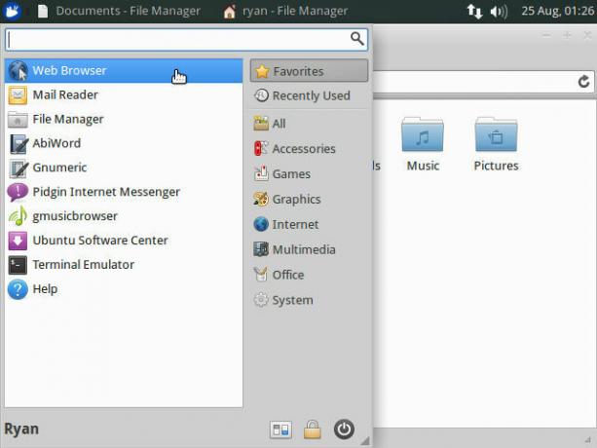Viewport: 597px width, 448px height.
Task: Open gmusicbrowser music player
Action: pyautogui.click(x=124, y=216)
